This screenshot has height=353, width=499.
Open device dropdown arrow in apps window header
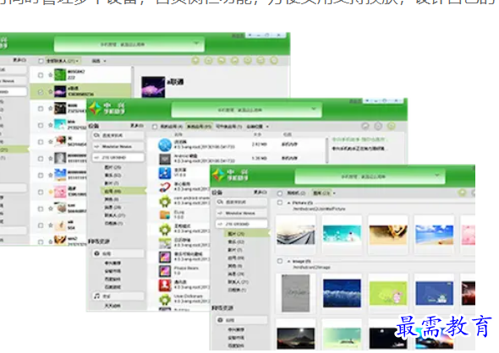click(x=314, y=109)
